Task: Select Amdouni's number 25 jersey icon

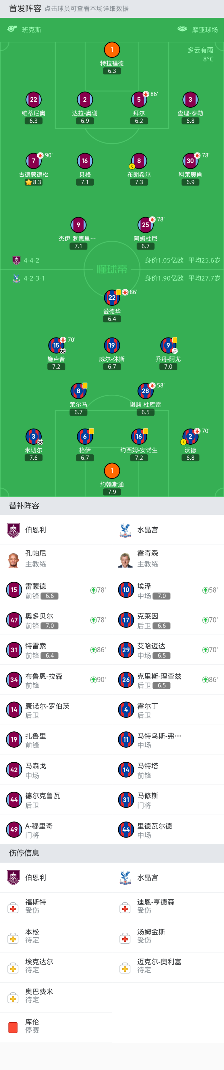Action: (145, 225)
